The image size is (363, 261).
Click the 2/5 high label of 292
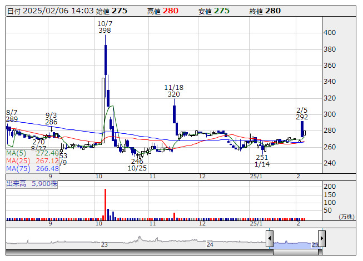pyautogui.click(x=302, y=114)
